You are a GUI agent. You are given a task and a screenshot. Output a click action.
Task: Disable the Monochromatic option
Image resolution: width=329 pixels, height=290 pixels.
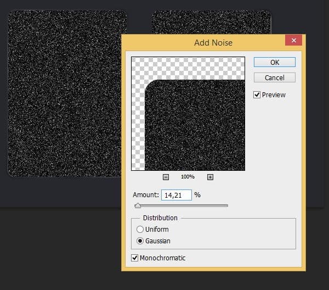point(135,258)
